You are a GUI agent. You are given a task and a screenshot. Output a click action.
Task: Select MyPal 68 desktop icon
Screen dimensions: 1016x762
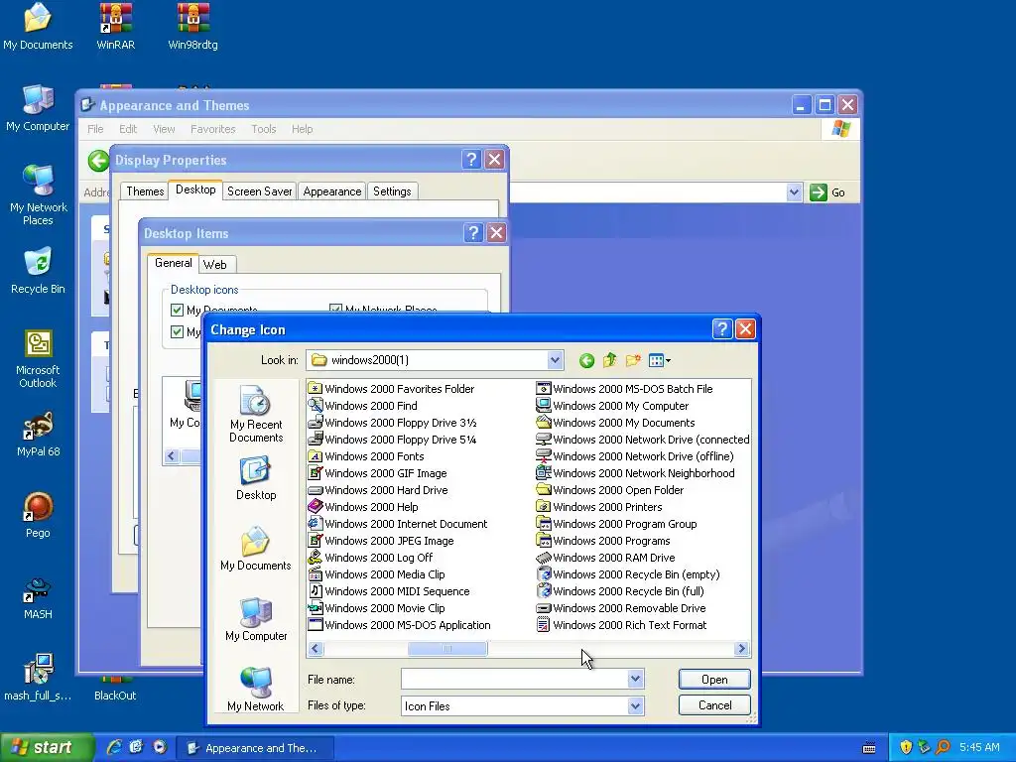coord(38,435)
